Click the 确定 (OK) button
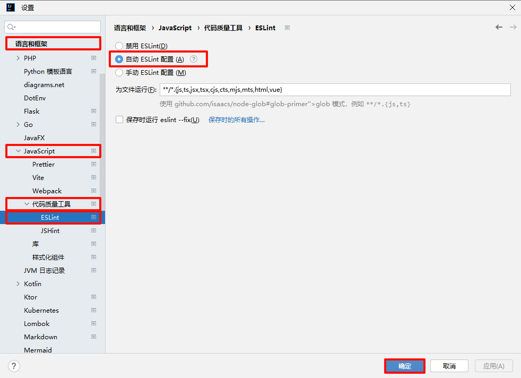Viewport: 521px width, 378px height. click(x=404, y=366)
